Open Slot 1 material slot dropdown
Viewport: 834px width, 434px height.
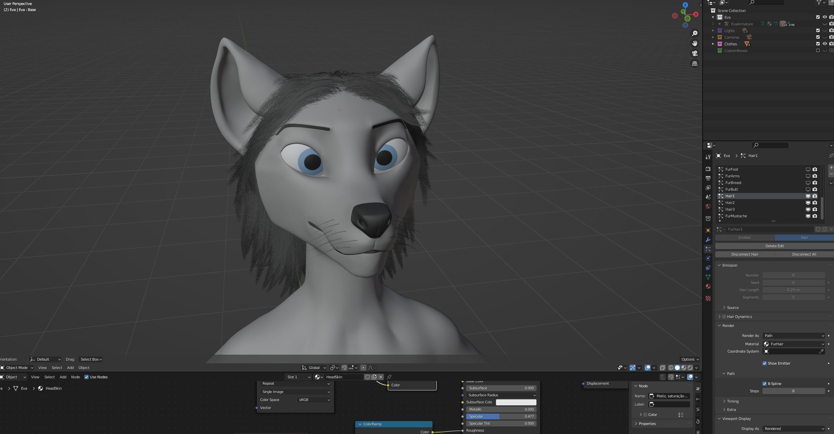[x=299, y=377]
